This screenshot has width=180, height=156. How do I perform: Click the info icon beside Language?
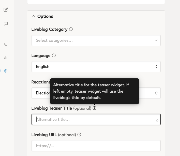54,55
